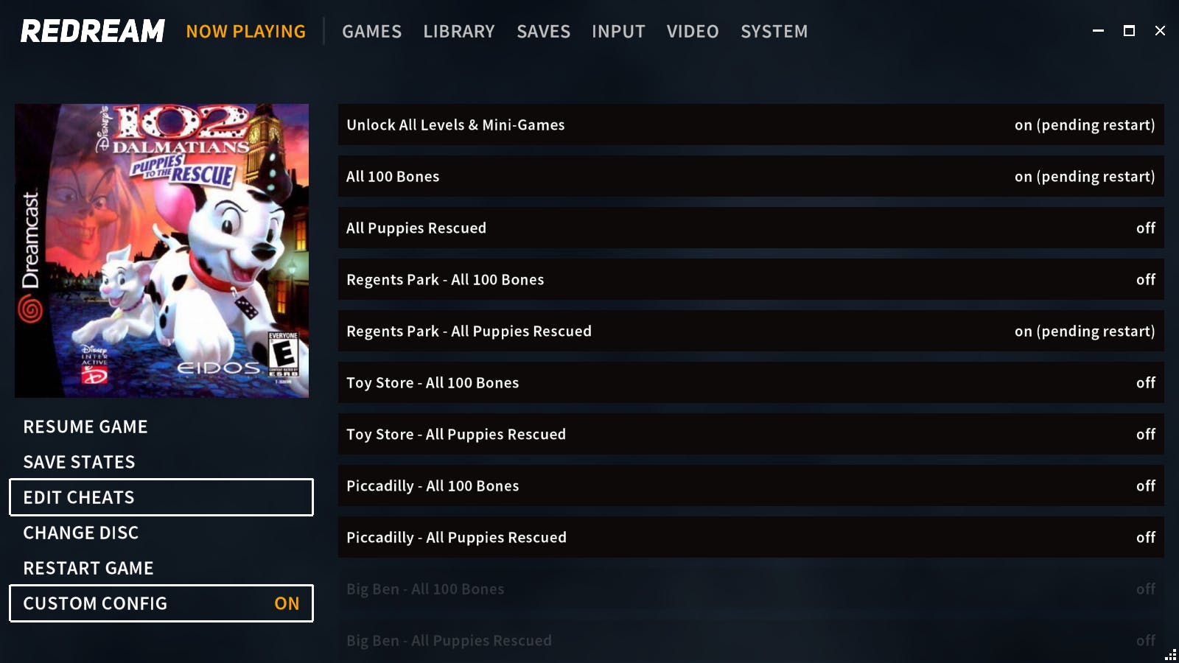The image size is (1179, 663).
Task: Open the Input settings tab
Action: 618,32
